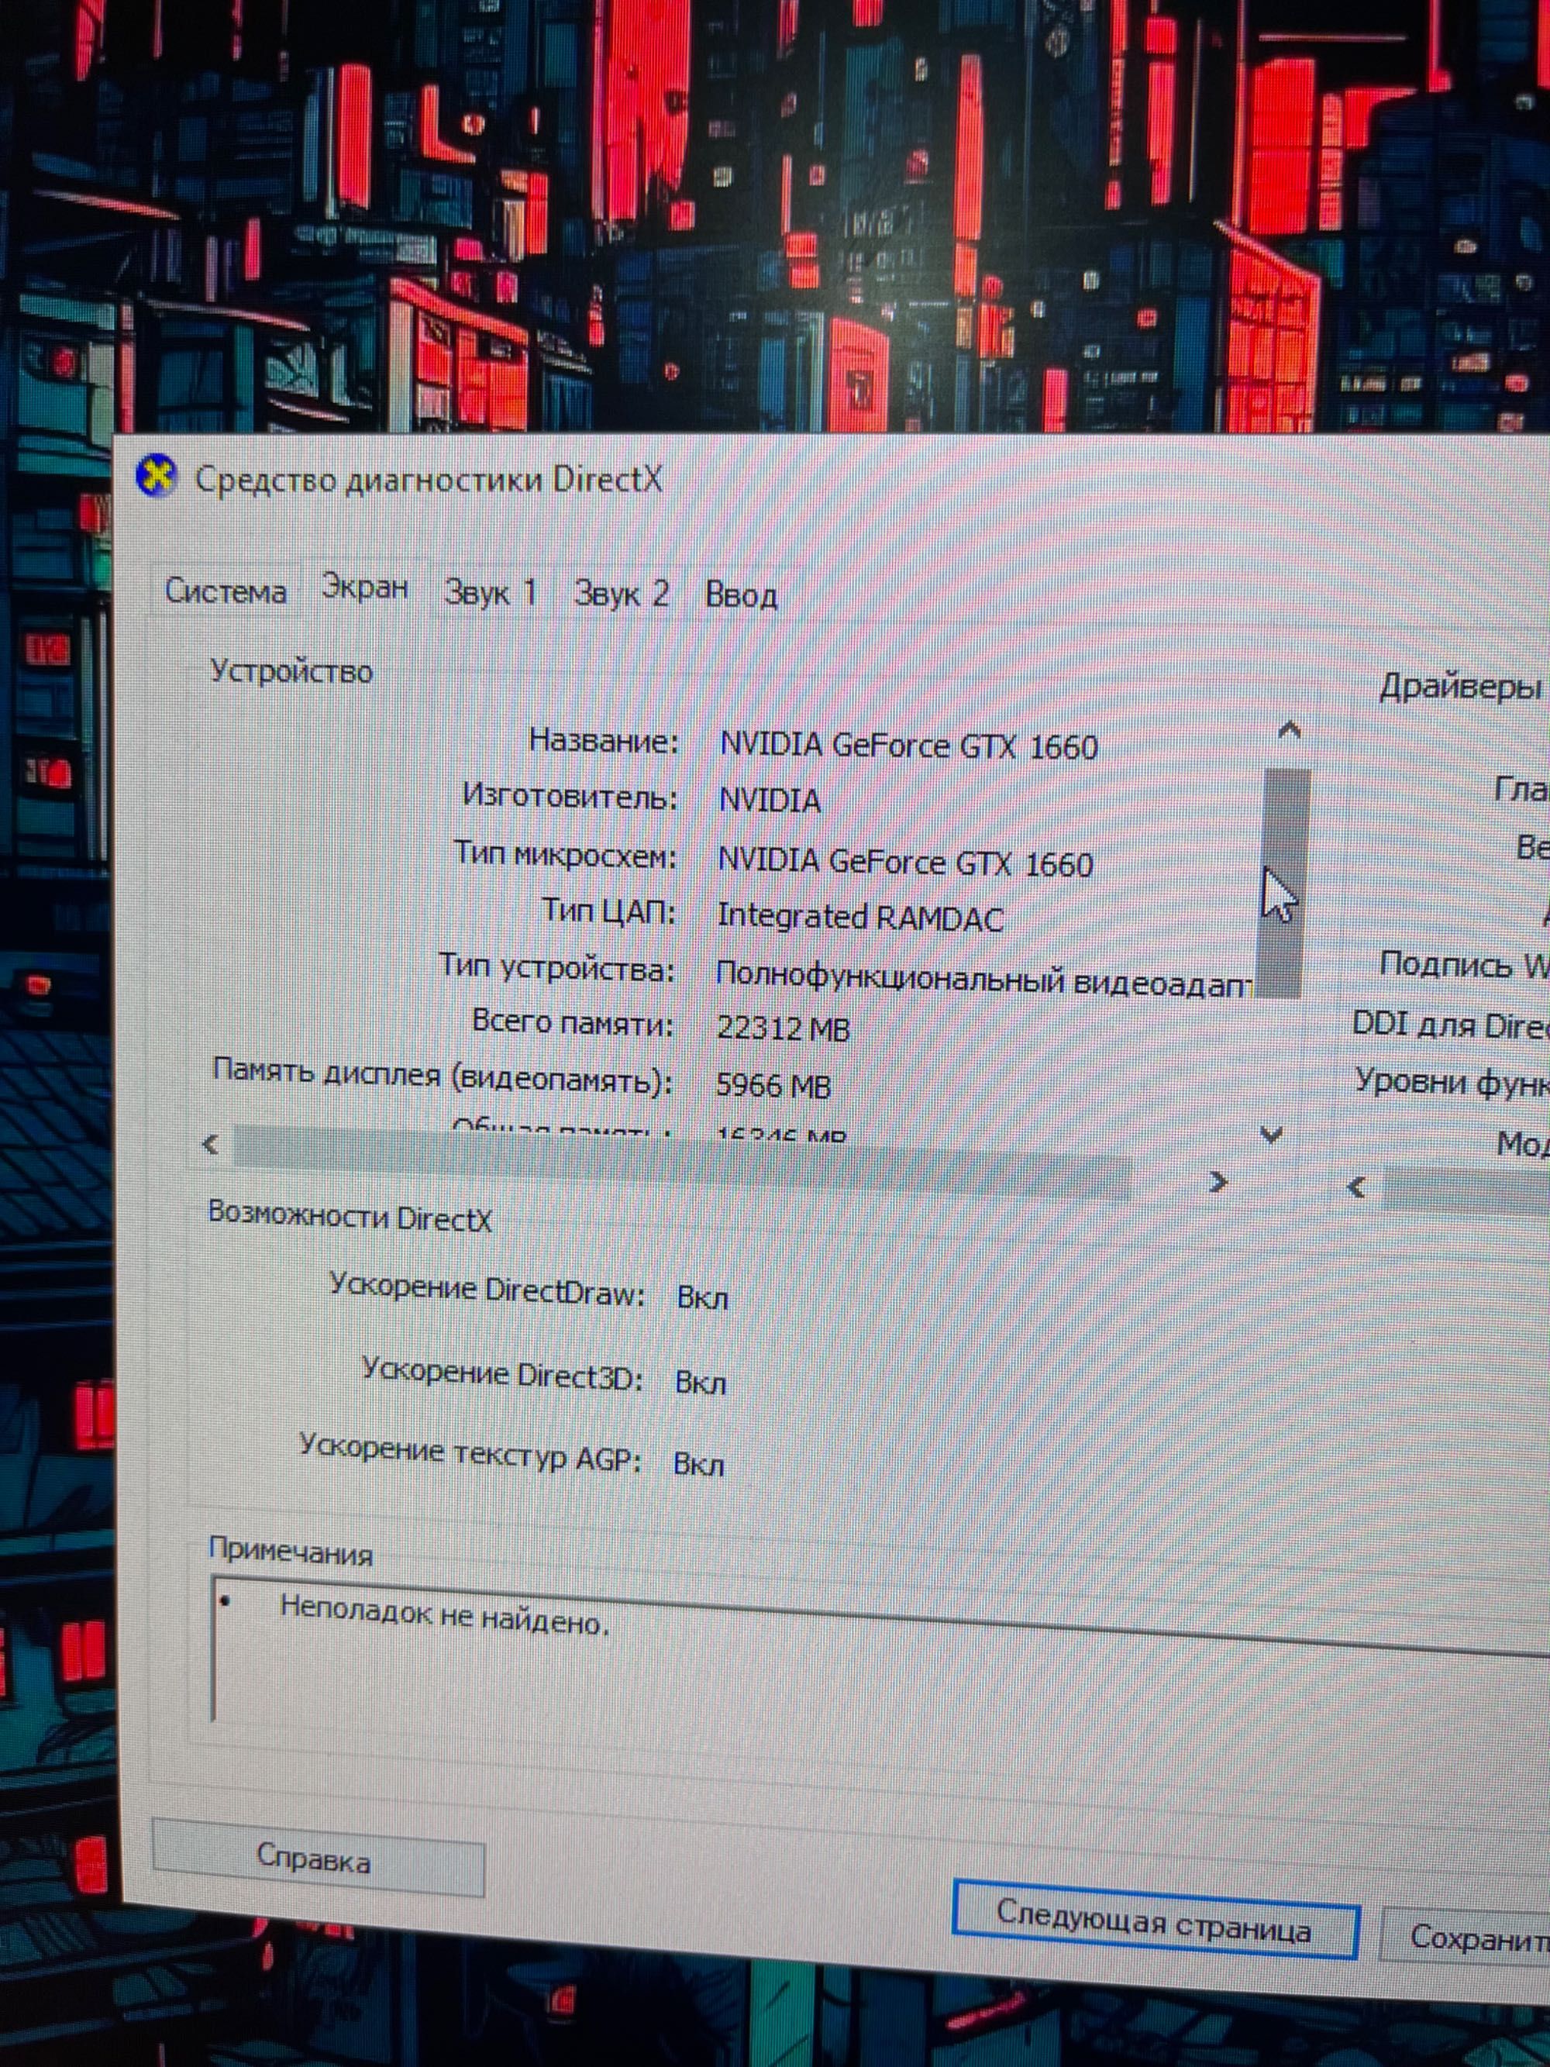Screen dimensions: 1550x2067
Task: Click the Средство диагностики DirectX title text
Action: click(x=429, y=480)
